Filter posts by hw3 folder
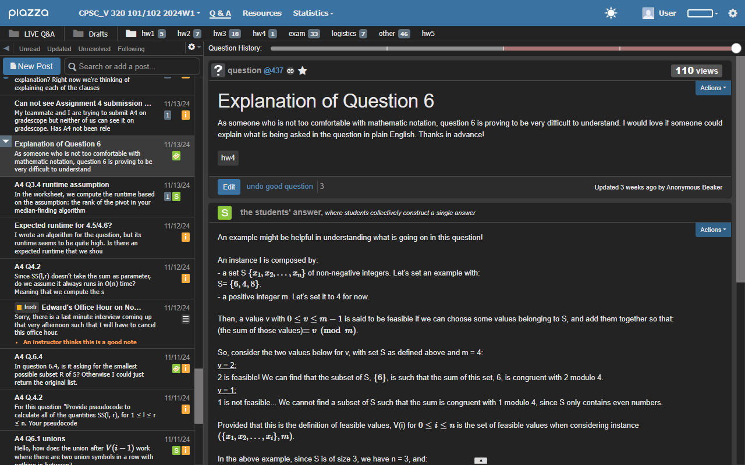This screenshot has width=745, height=465. point(227,34)
